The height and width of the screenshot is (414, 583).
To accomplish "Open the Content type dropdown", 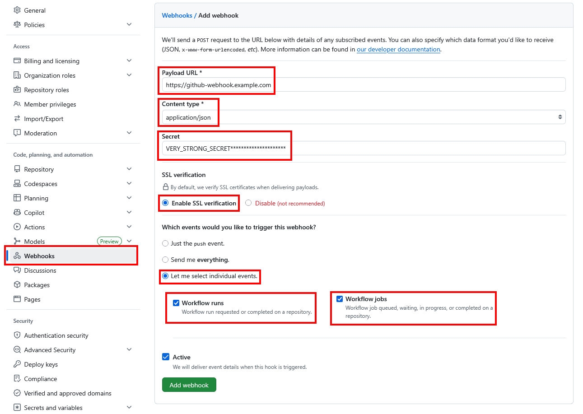I will [364, 117].
